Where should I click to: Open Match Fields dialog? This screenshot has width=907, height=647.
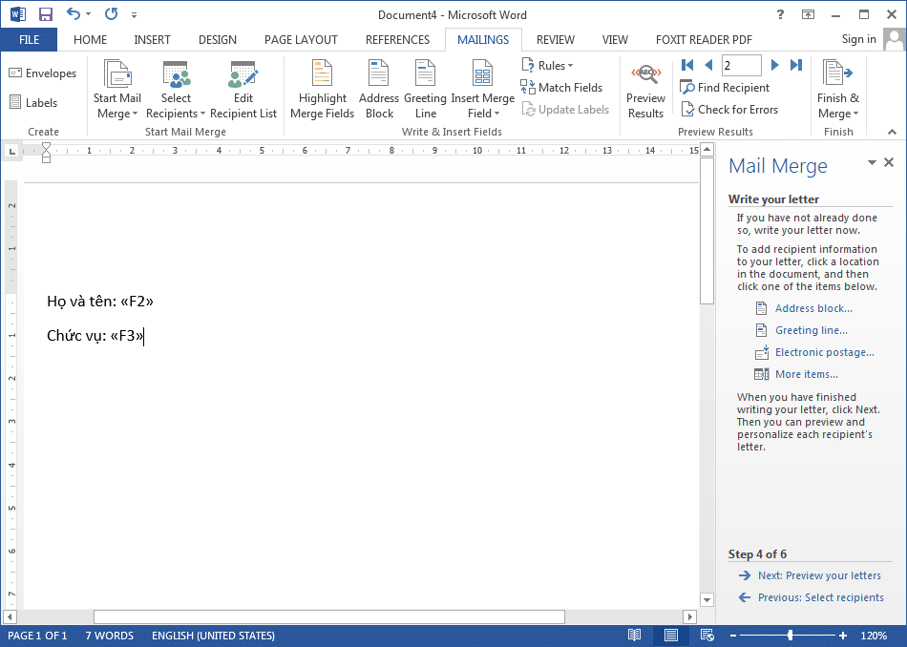pyautogui.click(x=561, y=87)
